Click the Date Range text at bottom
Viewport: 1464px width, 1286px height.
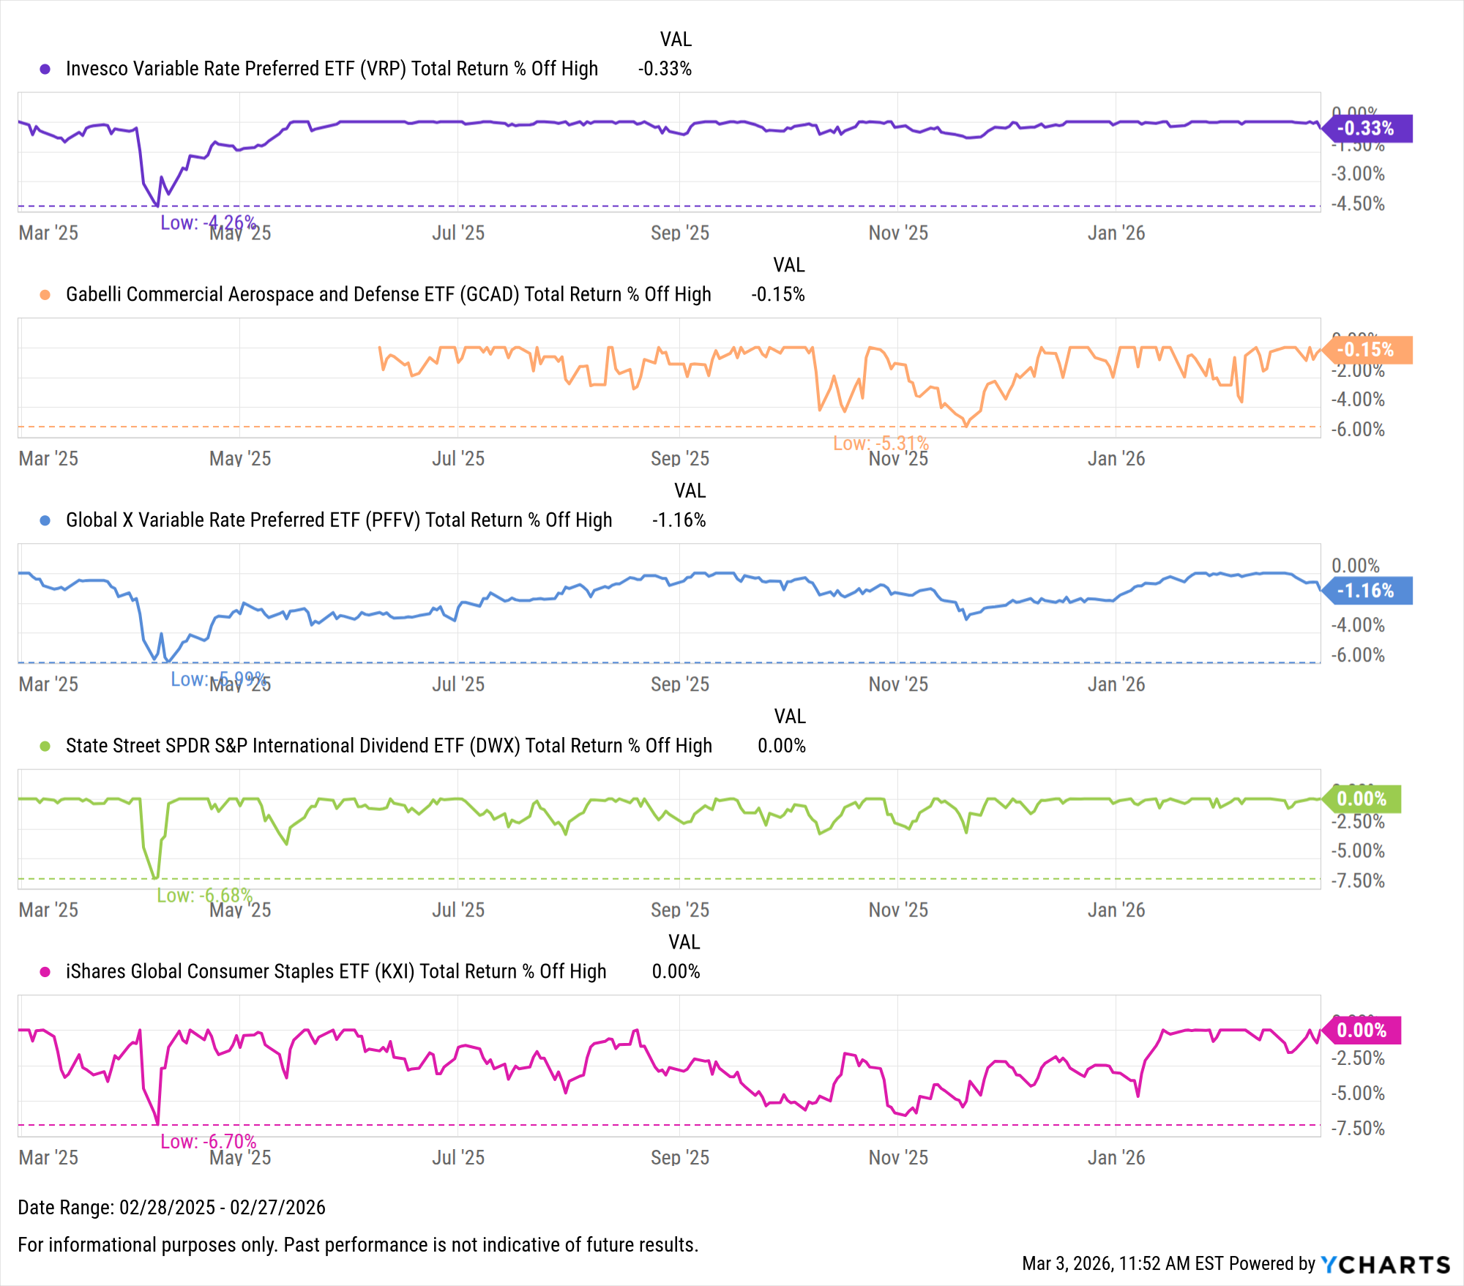[x=171, y=1207]
